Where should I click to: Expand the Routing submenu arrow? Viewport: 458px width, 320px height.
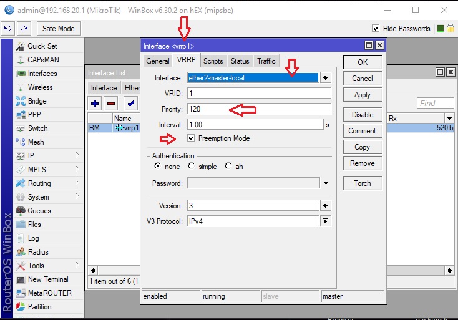pyautogui.click(x=77, y=182)
